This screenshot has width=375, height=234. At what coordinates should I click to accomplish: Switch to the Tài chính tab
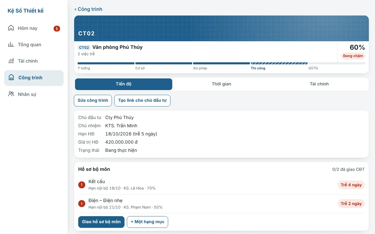point(319,84)
